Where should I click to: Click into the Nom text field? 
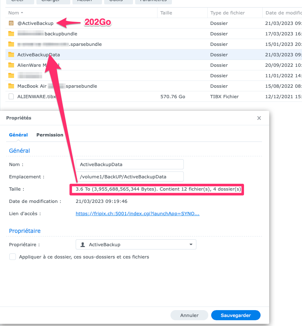click(129, 164)
